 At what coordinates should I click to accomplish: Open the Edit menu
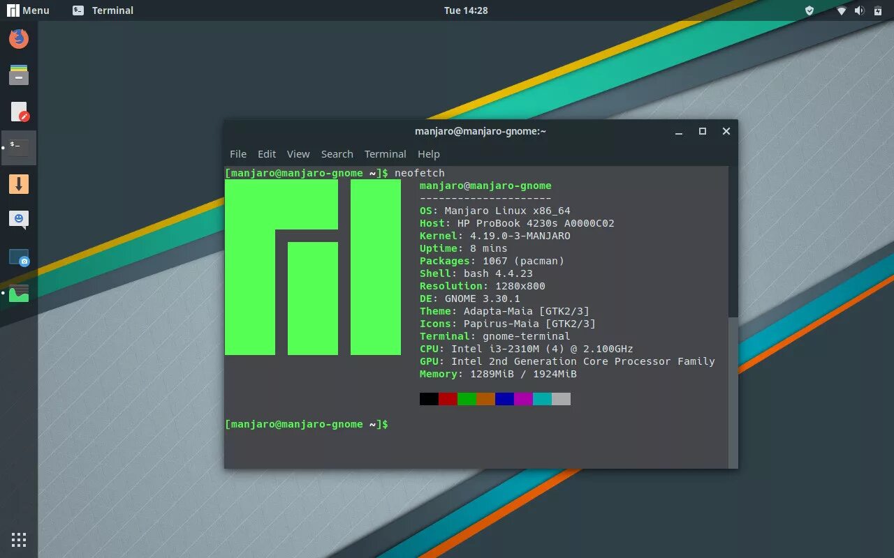(x=267, y=154)
